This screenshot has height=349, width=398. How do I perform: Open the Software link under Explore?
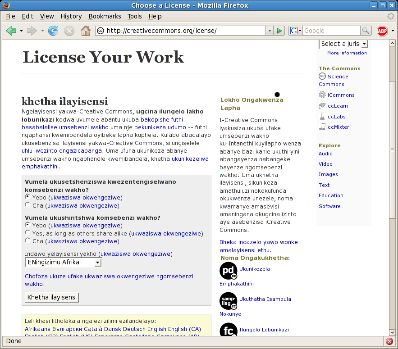tap(329, 206)
